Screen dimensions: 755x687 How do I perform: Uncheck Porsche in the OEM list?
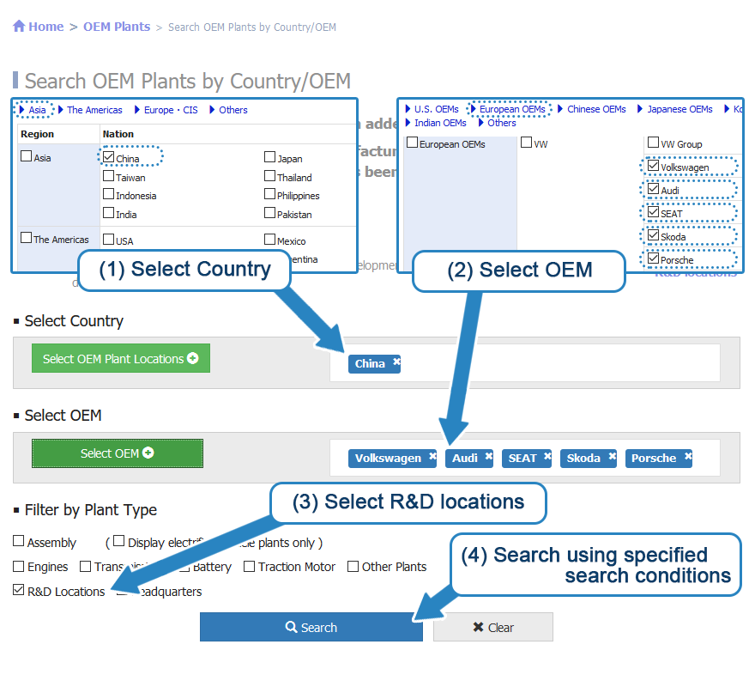[x=653, y=258]
